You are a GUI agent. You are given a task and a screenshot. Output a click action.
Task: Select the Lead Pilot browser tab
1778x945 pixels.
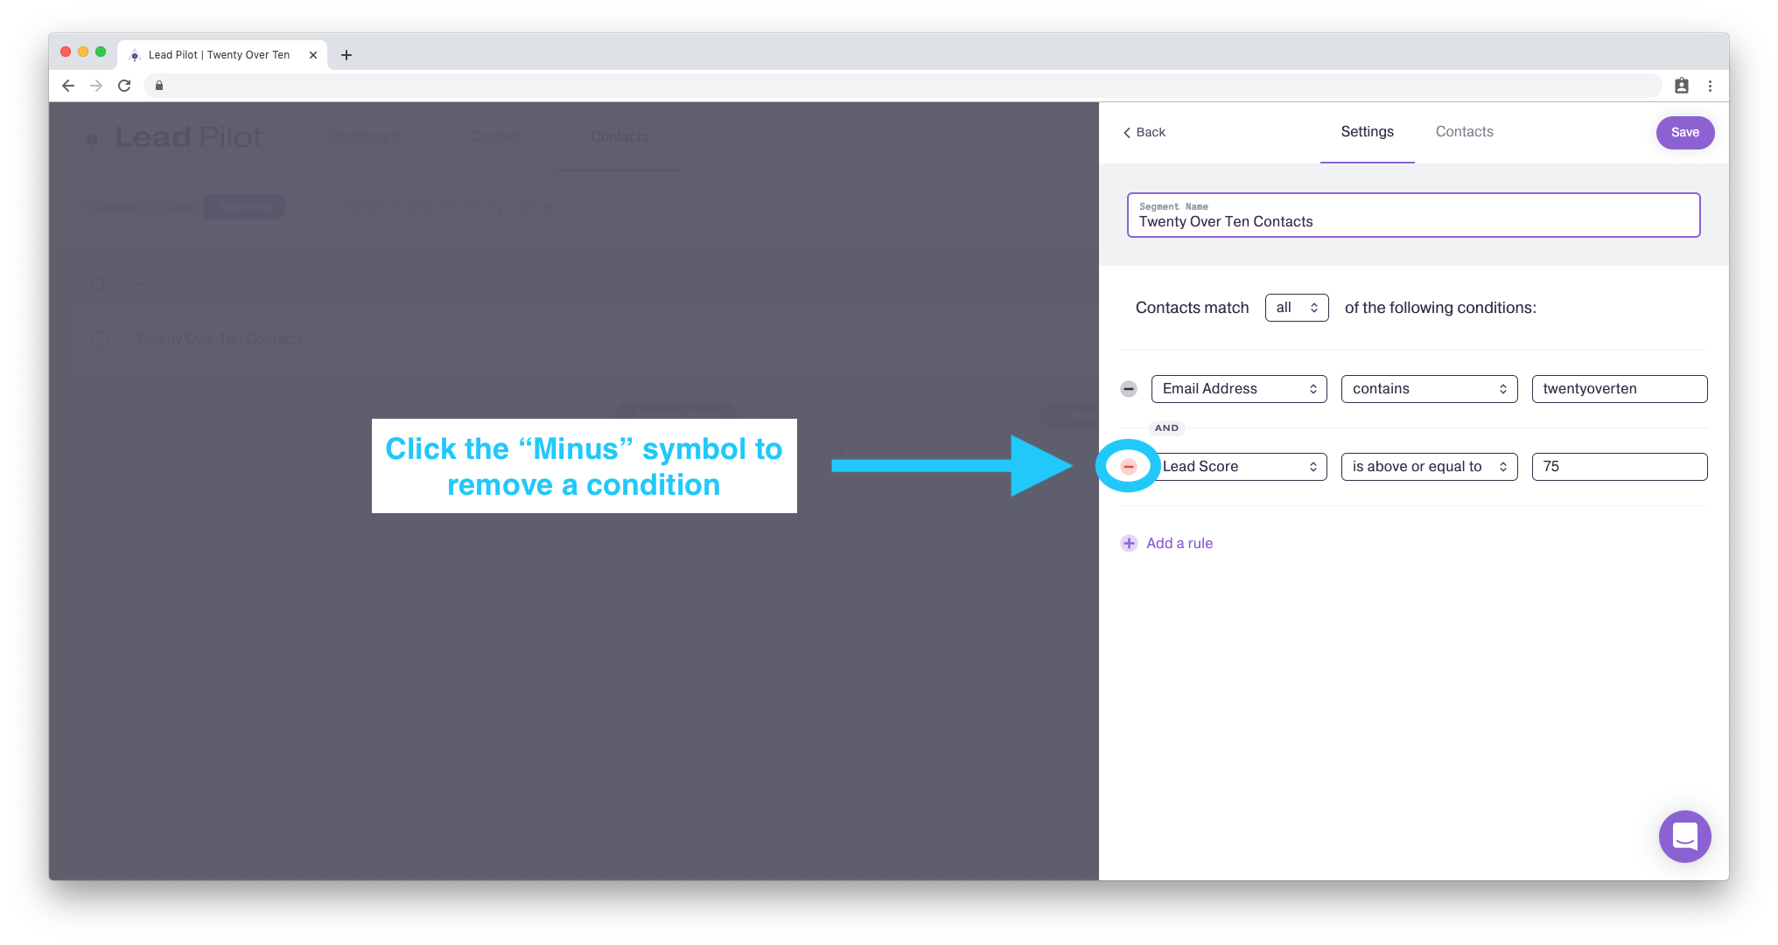(222, 55)
